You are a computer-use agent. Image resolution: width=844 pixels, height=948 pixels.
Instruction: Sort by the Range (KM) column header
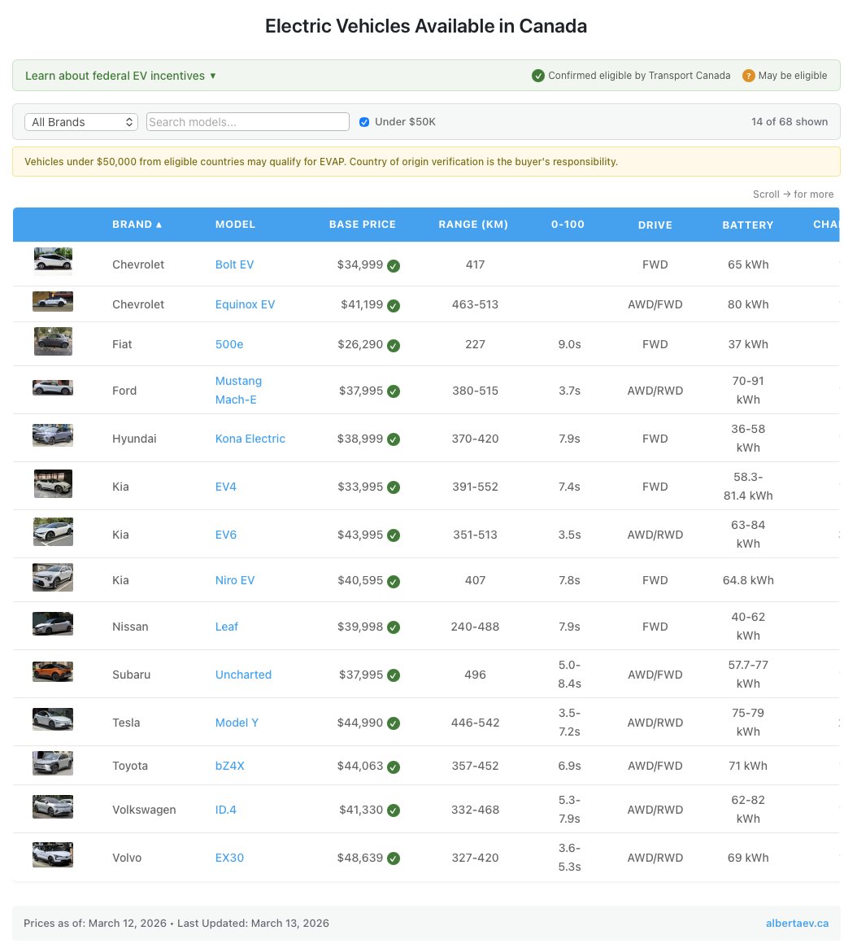tap(473, 225)
